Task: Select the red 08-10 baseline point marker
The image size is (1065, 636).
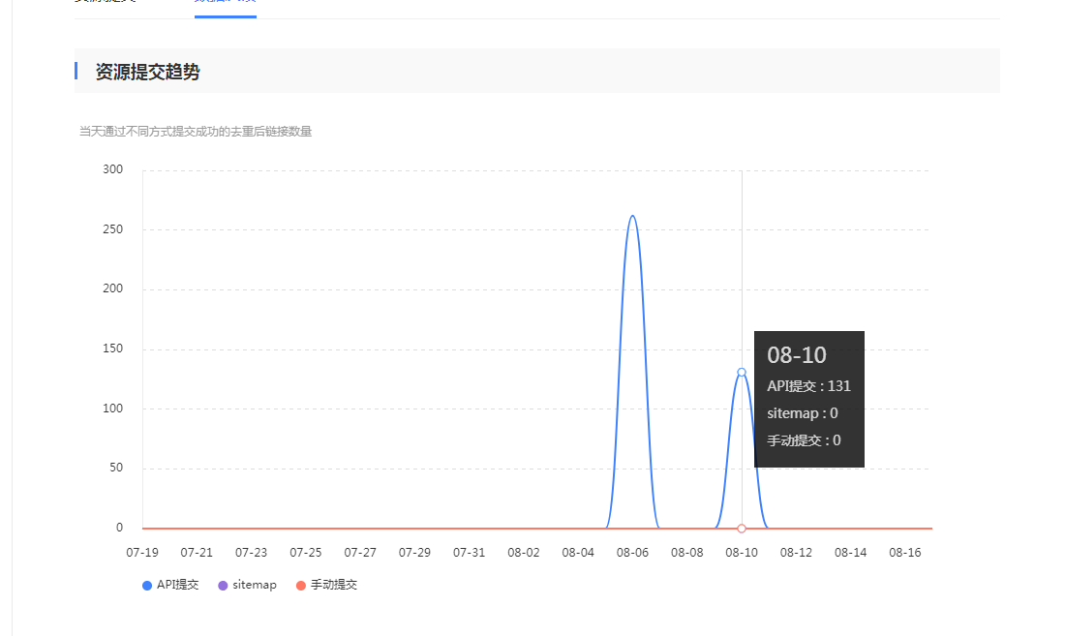Action: [x=742, y=529]
